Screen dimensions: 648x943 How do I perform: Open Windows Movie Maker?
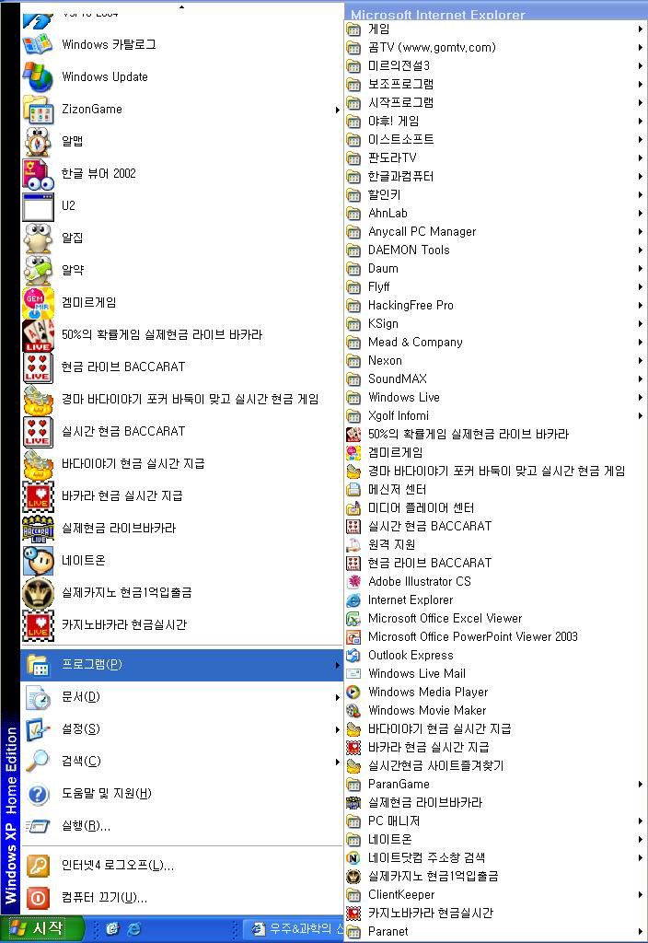click(x=495, y=710)
